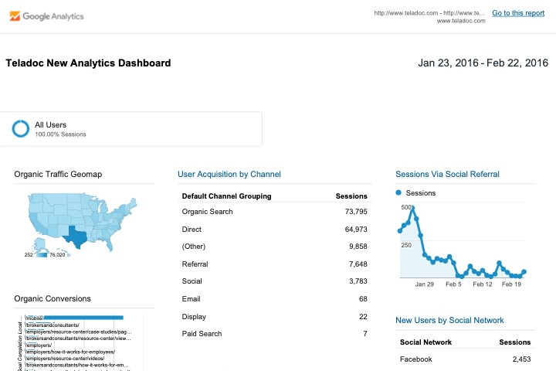Click the 'Feb 12' axis label on the chart
Screen dimensions: 556x371
[x=482, y=284]
